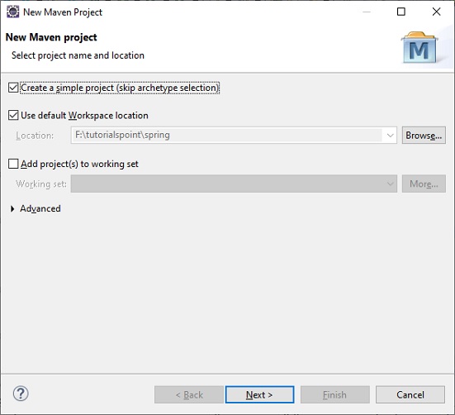This screenshot has height=415, width=455.
Task: Click the Cancel button
Action: [x=410, y=394]
